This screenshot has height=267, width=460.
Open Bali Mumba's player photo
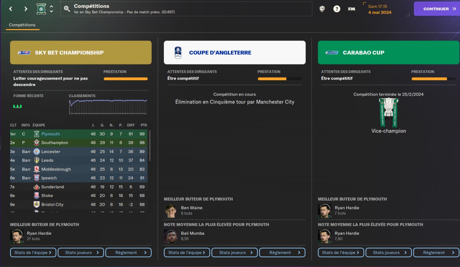pos(171,237)
